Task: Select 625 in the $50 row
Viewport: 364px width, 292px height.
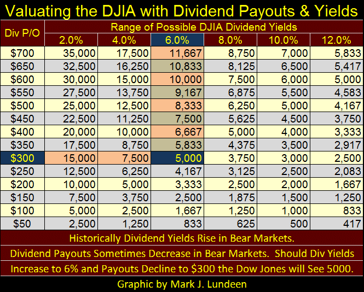Action: tap(230, 223)
